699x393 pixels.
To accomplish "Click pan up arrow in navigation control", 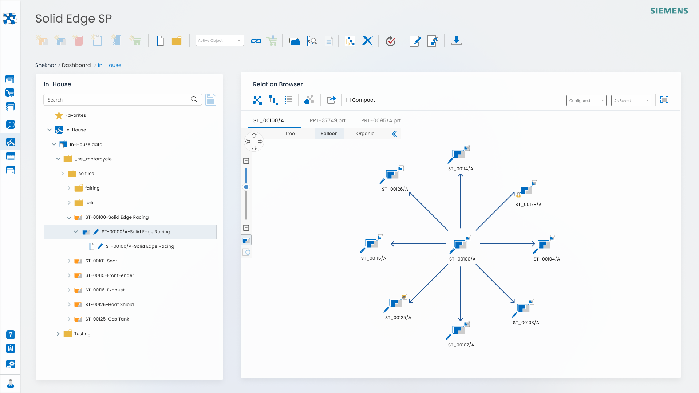I will pos(254,135).
